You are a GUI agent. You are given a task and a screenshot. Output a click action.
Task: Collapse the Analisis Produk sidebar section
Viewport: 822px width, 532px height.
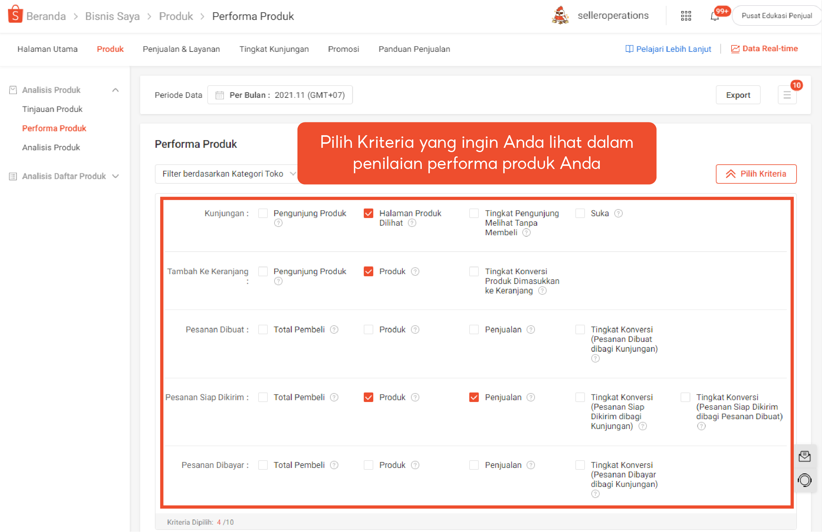(x=115, y=90)
